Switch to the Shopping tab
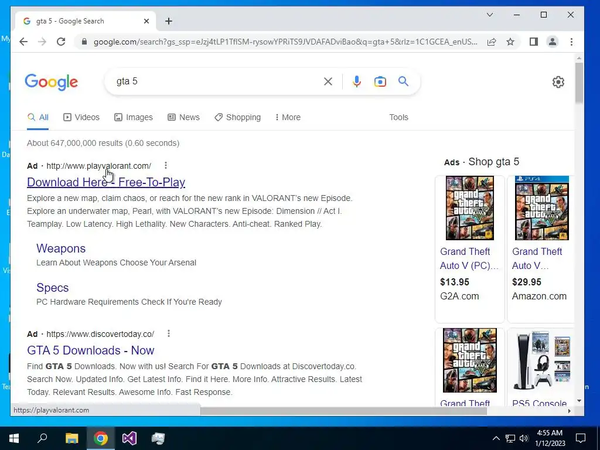The width and height of the screenshot is (600, 450). [x=238, y=117]
